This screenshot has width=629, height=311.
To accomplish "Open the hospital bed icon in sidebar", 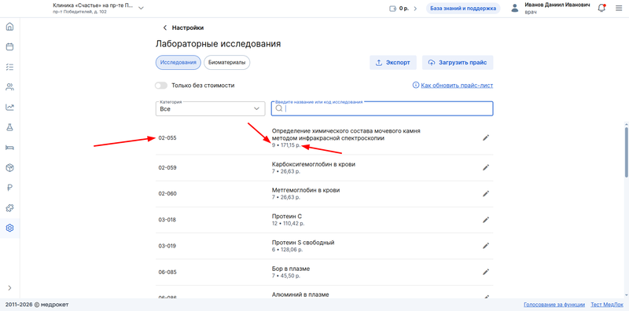I will tap(9, 148).
